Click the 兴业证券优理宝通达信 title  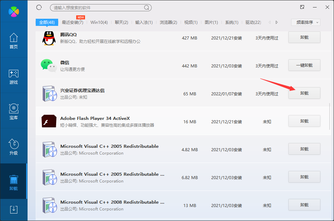(82, 91)
